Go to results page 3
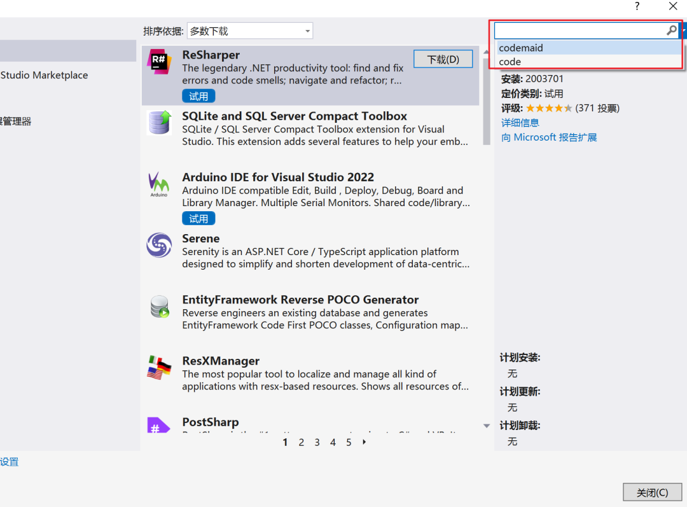The image size is (687, 507). point(317,442)
